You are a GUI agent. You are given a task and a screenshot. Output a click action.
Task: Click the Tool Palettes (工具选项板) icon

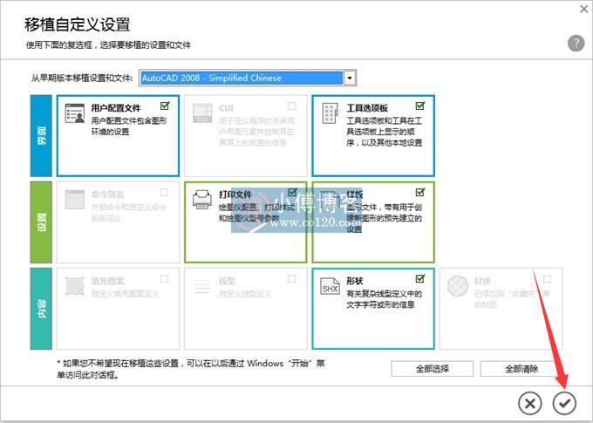click(x=330, y=113)
